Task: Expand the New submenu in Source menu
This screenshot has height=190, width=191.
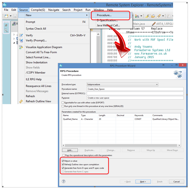Action: (x=53, y=15)
